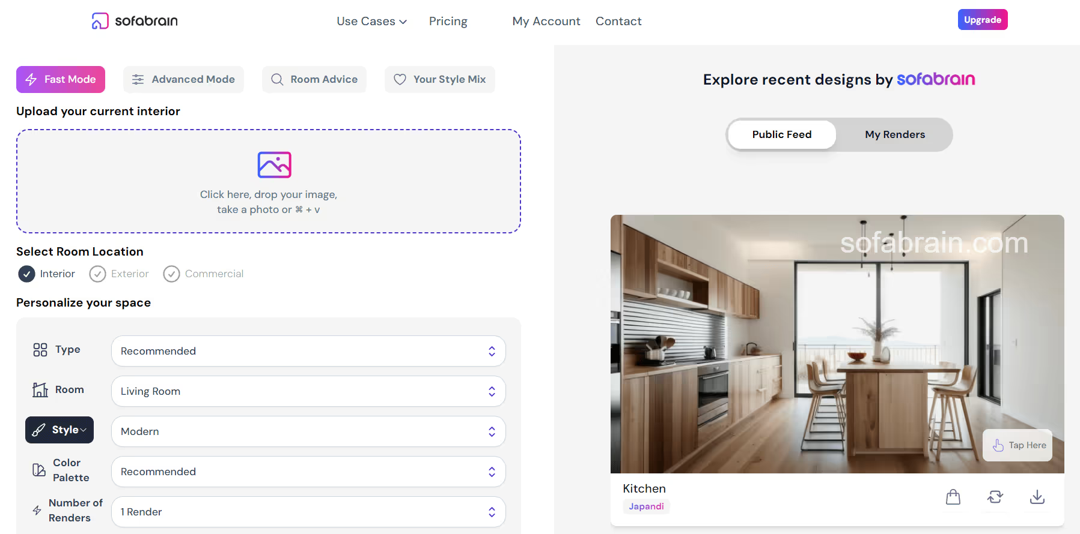Click the sofabrain brand link in heading
The height and width of the screenshot is (534, 1080).
[x=936, y=79]
